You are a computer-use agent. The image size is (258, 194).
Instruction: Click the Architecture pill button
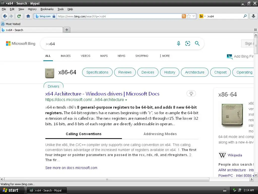click(195, 72)
